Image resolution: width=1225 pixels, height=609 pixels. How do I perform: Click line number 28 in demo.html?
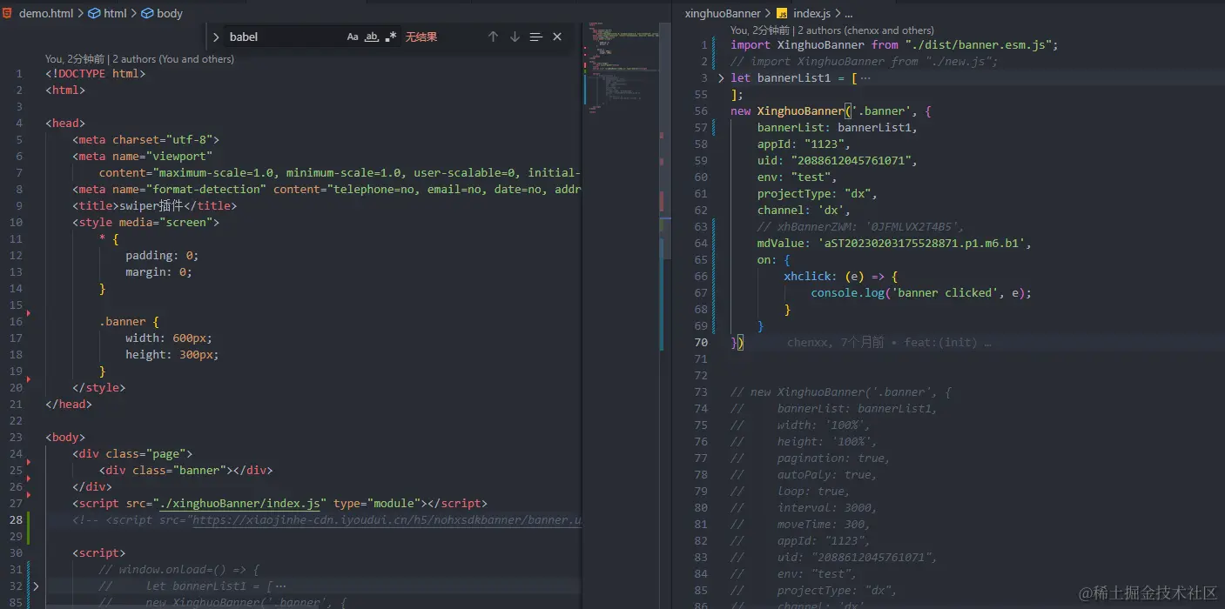17,519
